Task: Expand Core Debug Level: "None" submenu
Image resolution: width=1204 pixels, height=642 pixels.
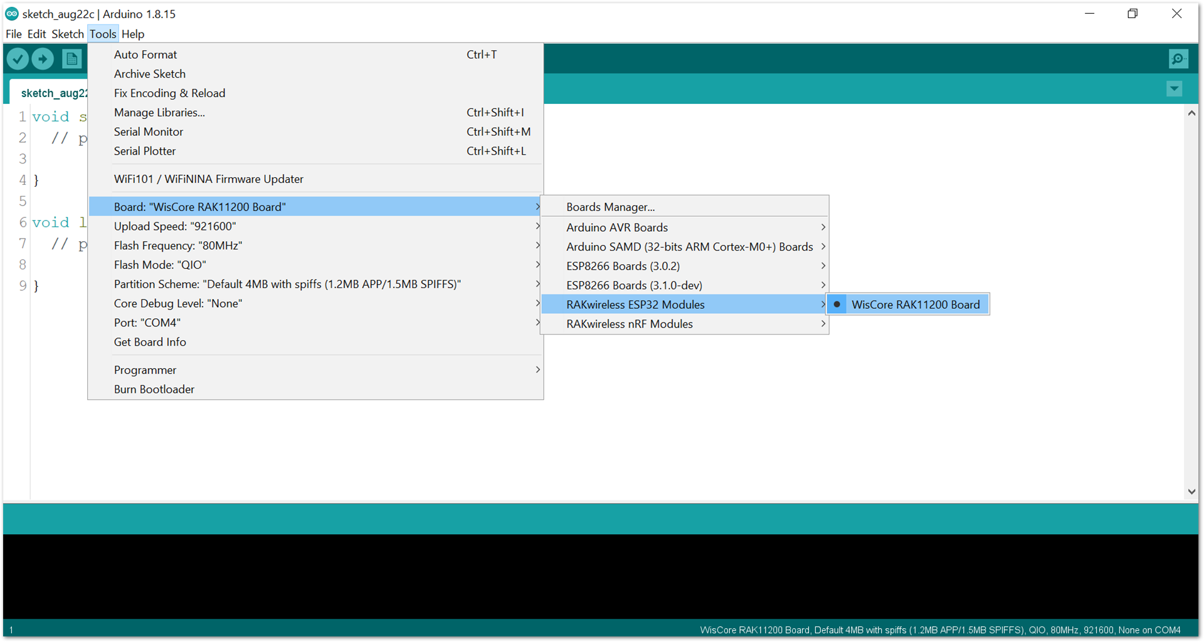Action: [315, 304]
